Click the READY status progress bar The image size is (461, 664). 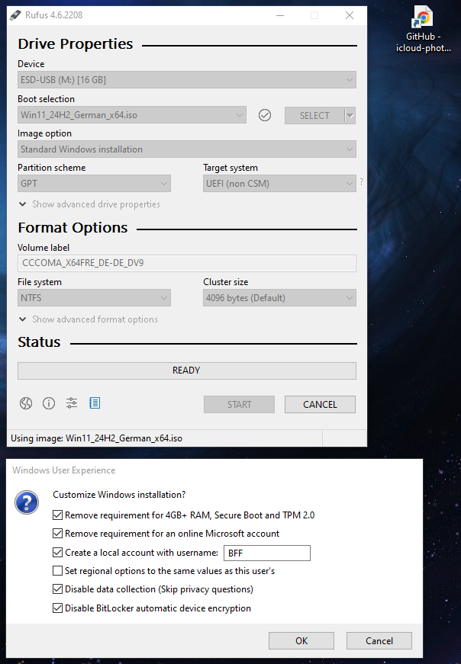[x=186, y=370]
